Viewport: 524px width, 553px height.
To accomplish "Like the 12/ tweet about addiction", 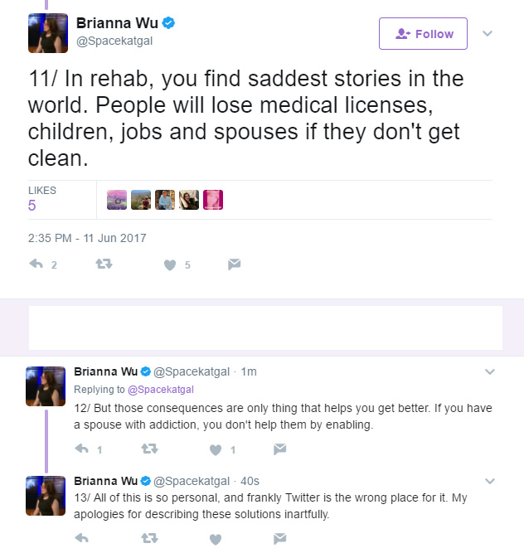I will pos(216,450).
